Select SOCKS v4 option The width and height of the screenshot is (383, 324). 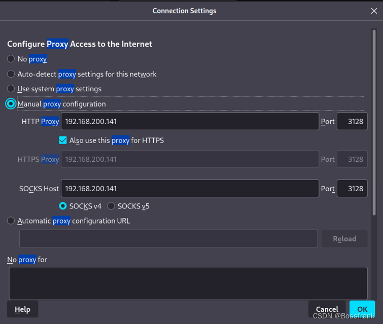pos(63,206)
